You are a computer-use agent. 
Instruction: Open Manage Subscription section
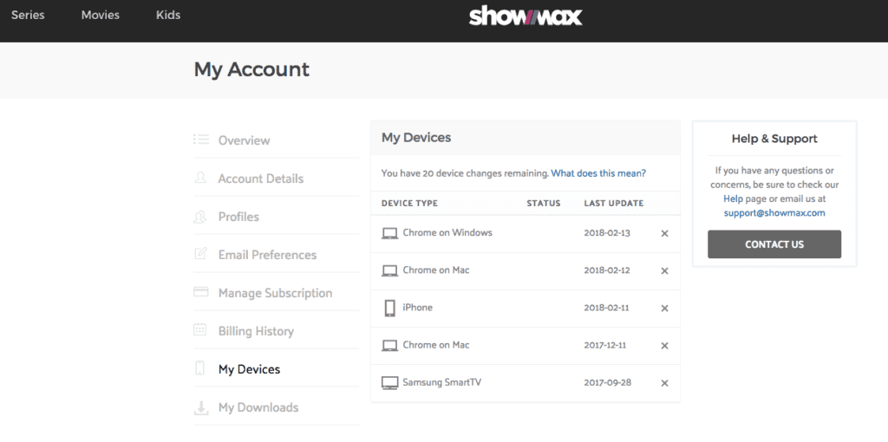click(275, 293)
